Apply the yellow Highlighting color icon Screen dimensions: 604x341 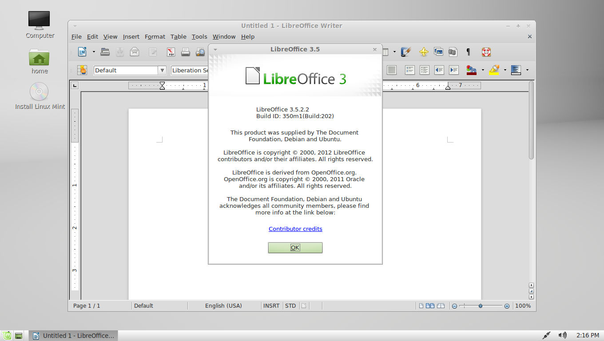pos(494,70)
